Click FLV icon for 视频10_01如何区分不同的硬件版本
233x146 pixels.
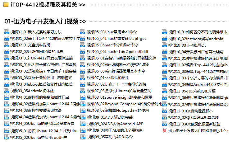164,32
